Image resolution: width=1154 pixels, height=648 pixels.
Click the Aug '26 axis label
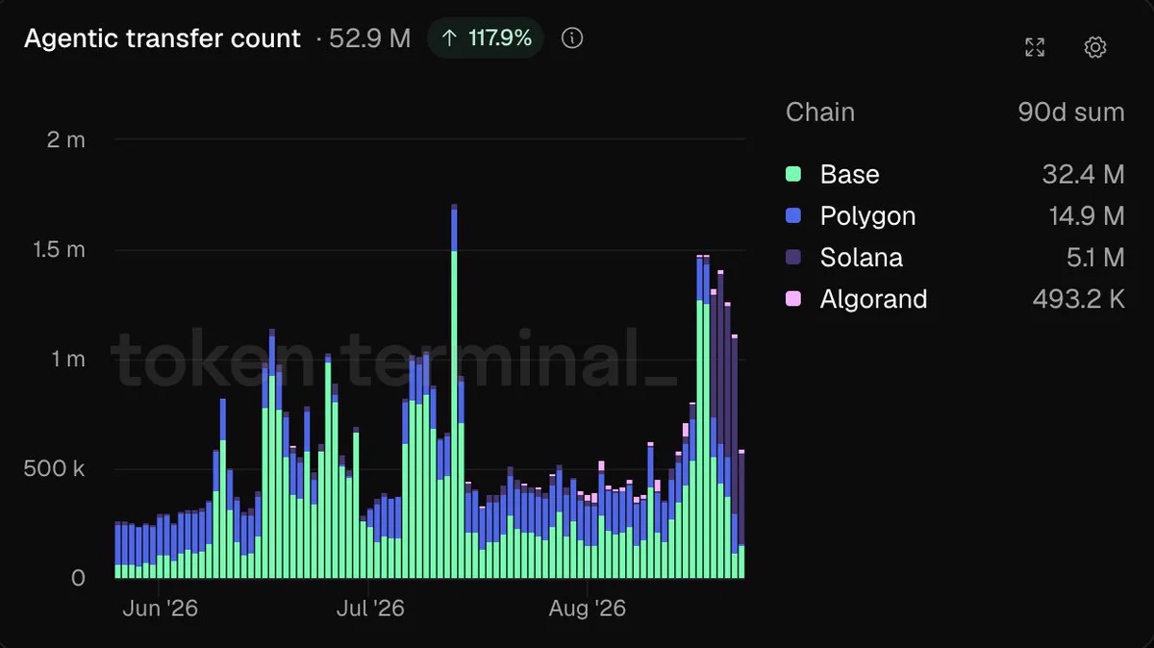pos(587,609)
